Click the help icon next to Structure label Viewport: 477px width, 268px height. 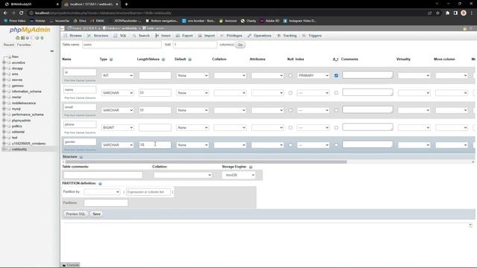[81, 157]
